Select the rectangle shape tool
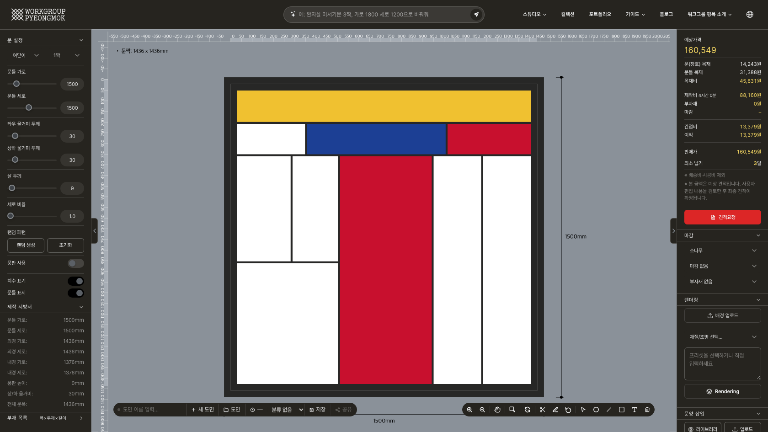This screenshot has height=432, width=768. click(x=622, y=410)
